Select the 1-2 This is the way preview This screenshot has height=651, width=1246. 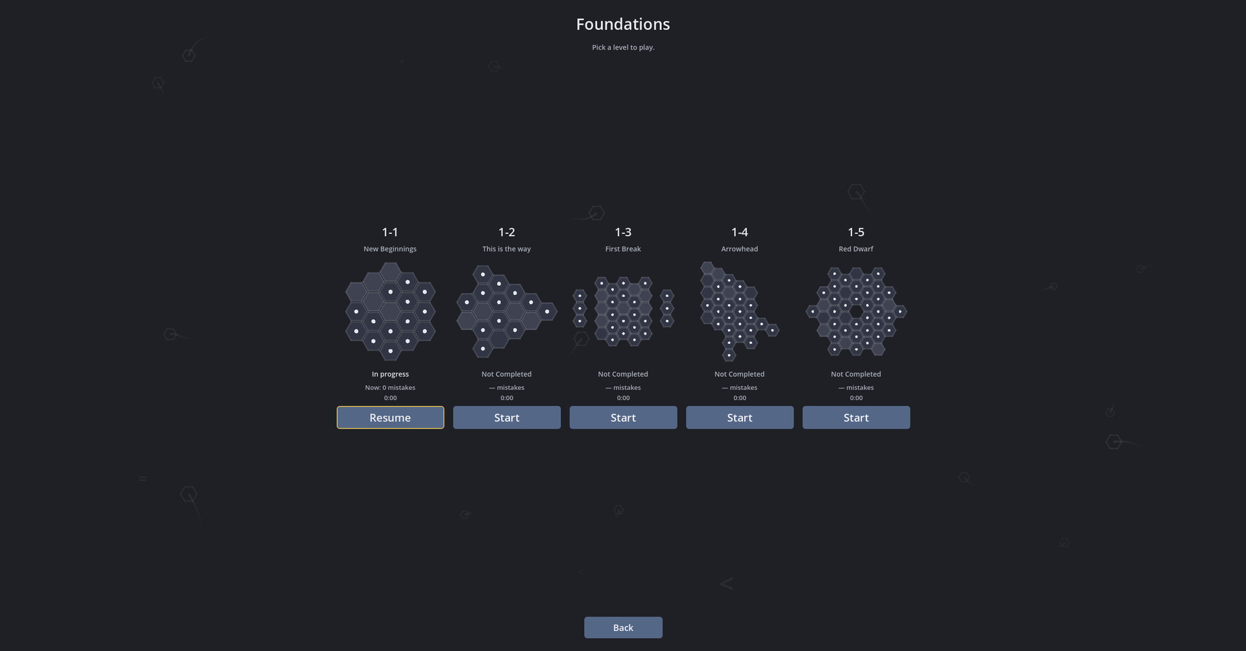(507, 311)
